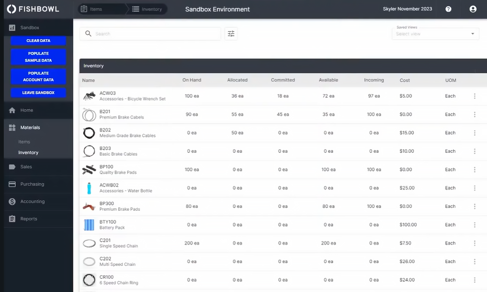The width and height of the screenshot is (487, 292).
Task: Click the Items breadcrumb in top bar
Action: (96, 9)
